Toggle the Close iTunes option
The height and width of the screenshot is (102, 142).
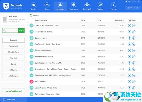pos(4,100)
